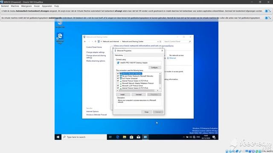The height and width of the screenshot is (153, 273).
Task: Open the Windows Start menu
Action: tap(58, 137)
